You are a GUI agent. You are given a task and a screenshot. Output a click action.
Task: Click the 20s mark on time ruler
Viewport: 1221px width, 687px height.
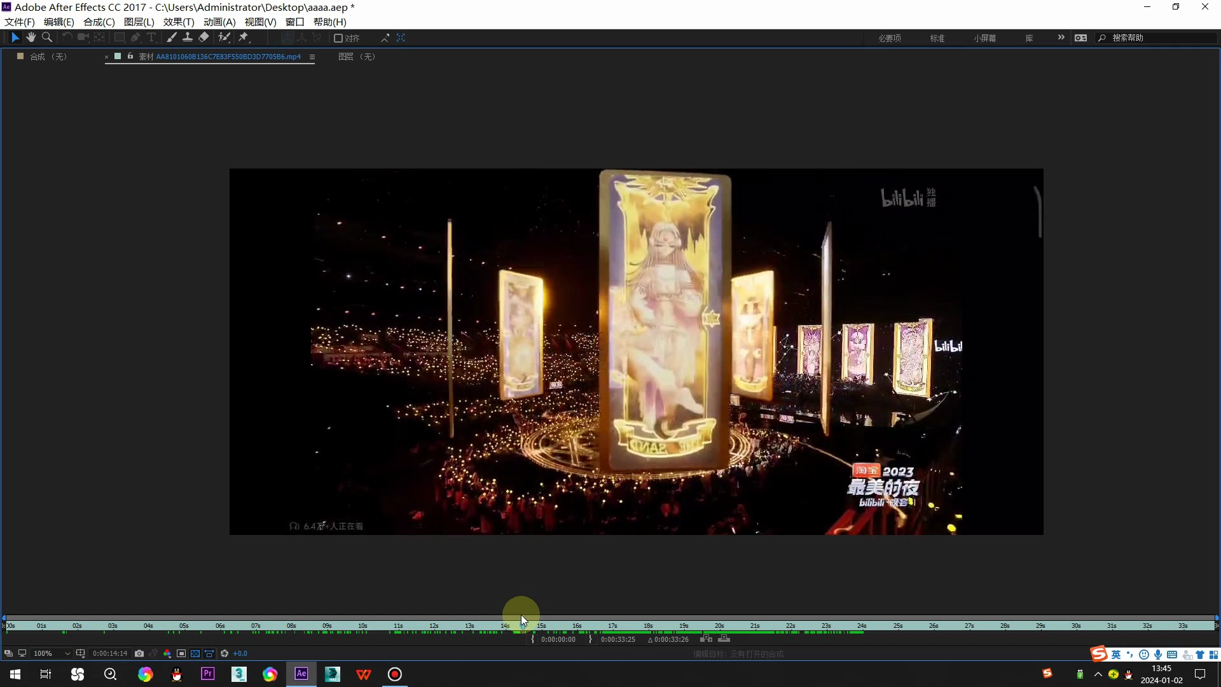click(x=719, y=626)
